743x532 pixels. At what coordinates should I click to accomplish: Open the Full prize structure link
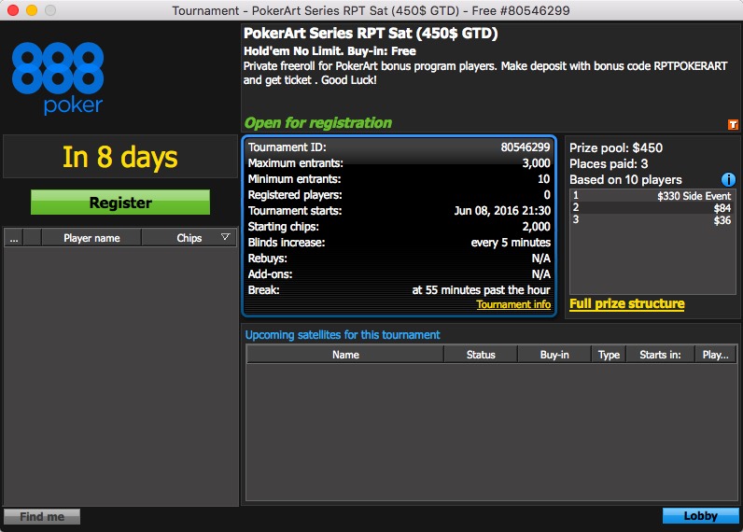click(x=627, y=303)
